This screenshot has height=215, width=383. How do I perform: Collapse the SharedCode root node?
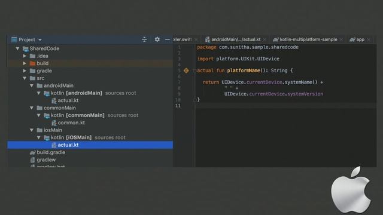(17, 48)
